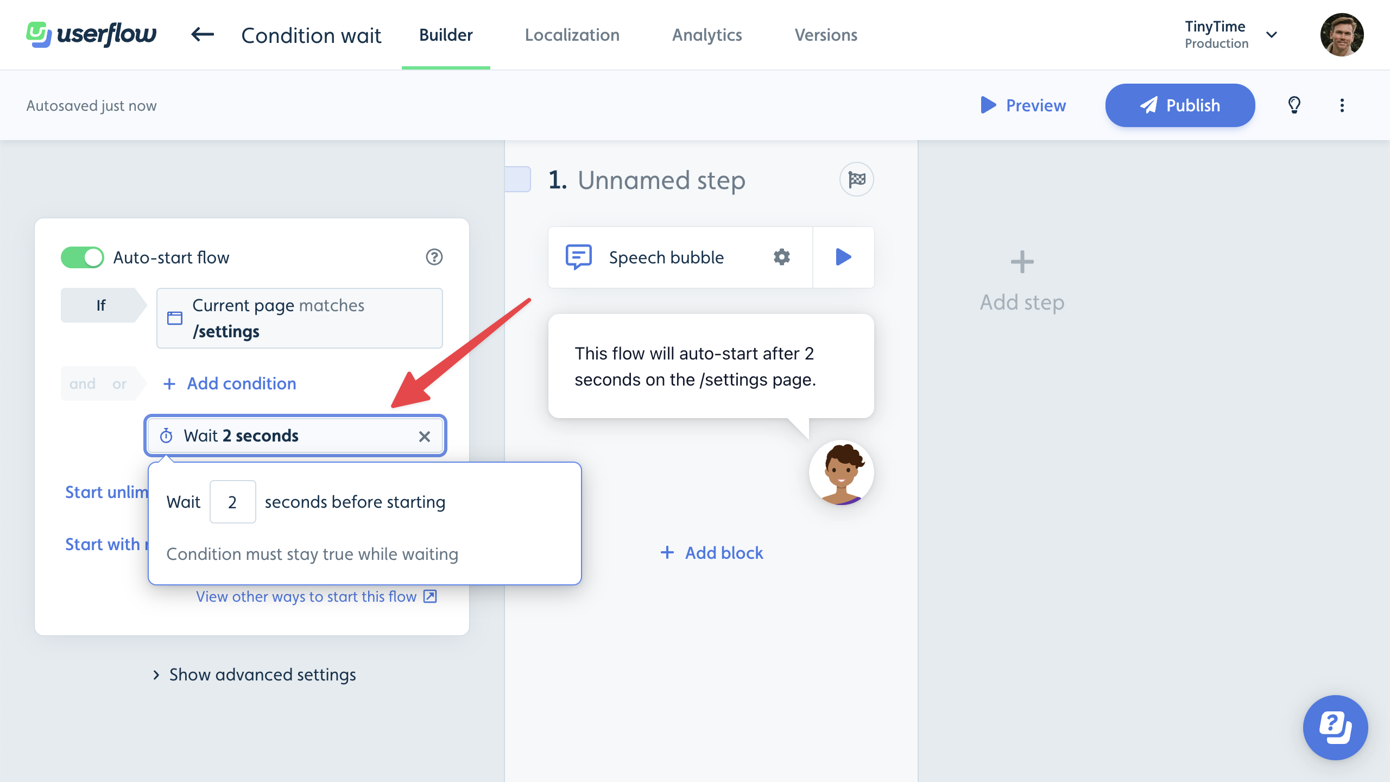Image resolution: width=1390 pixels, height=782 pixels.
Task: Click the Auto-start flow help icon
Action: tap(434, 257)
